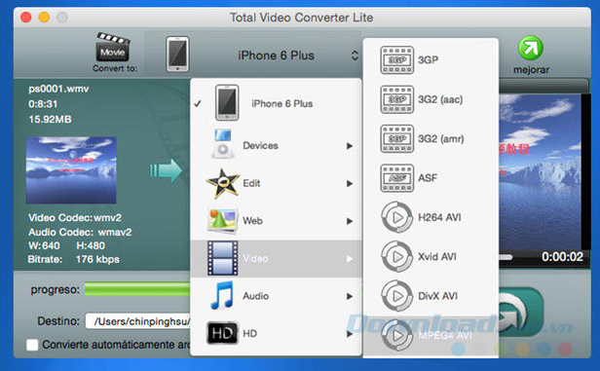Choose the 3G2 (aac) format icon

(x=397, y=99)
